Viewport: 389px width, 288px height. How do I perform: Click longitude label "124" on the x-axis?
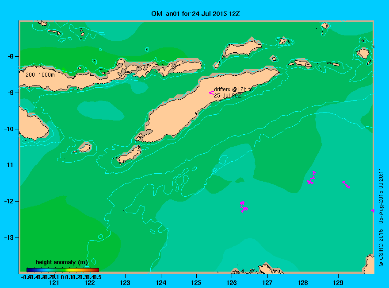(161, 283)
